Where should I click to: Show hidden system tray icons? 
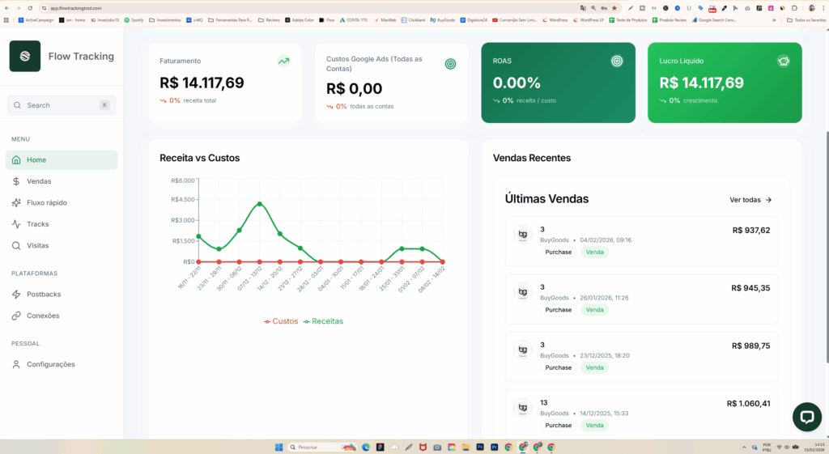click(x=745, y=448)
